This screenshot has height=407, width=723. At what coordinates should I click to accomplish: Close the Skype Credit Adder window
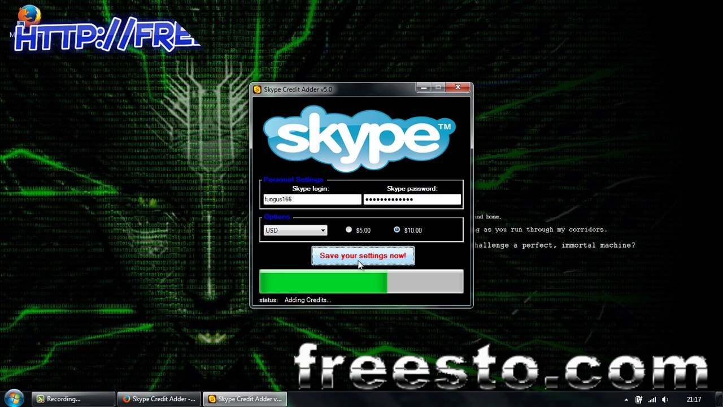pos(458,87)
